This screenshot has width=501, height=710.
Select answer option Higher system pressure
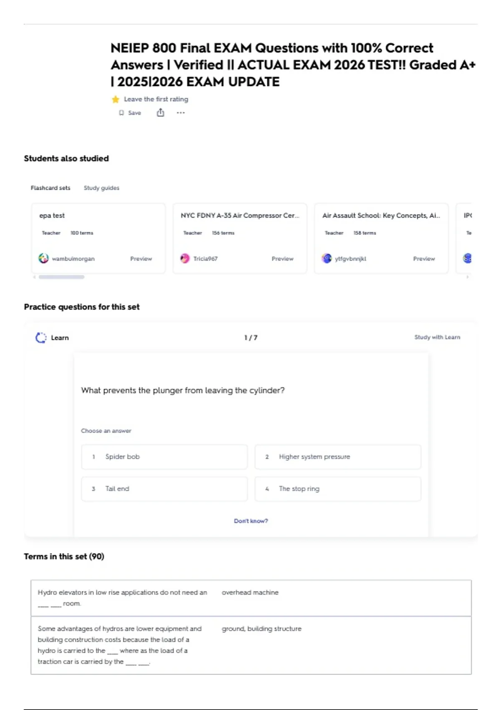(x=338, y=457)
